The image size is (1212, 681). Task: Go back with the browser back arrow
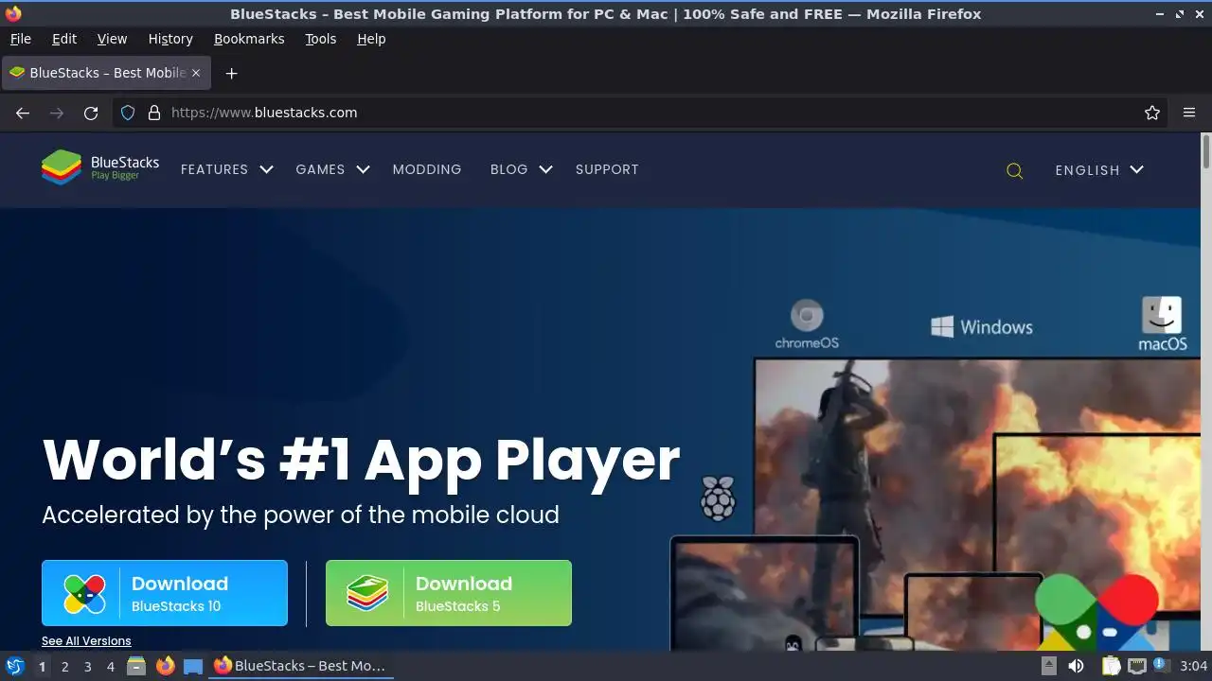(x=23, y=113)
